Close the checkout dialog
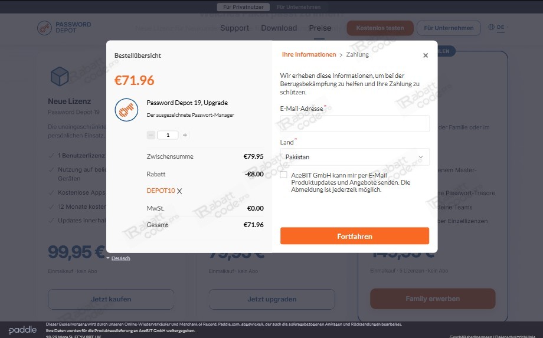 pos(426,55)
